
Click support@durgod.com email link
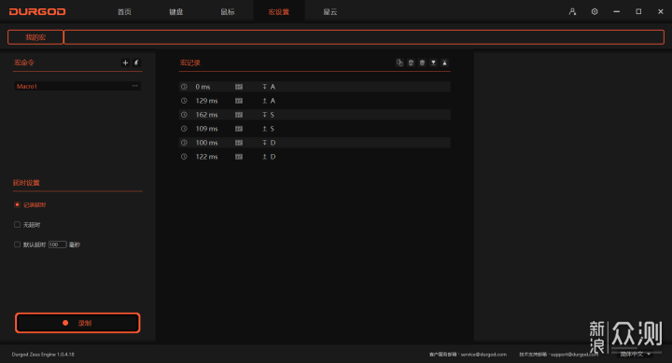tap(574, 355)
